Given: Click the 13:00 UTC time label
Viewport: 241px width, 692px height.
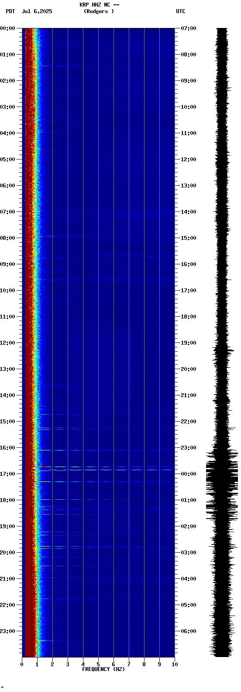Looking at the screenshot, I should pyautogui.click(x=189, y=186).
